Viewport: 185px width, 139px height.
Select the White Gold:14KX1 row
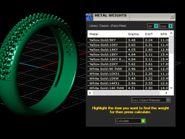click(128, 83)
